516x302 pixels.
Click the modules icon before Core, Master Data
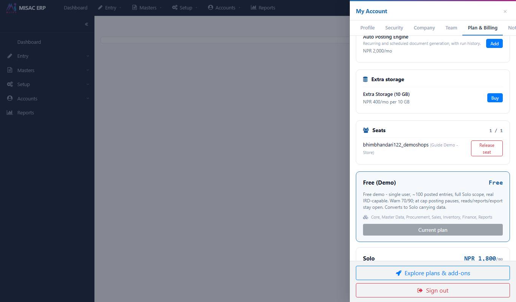pyautogui.click(x=366, y=217)
